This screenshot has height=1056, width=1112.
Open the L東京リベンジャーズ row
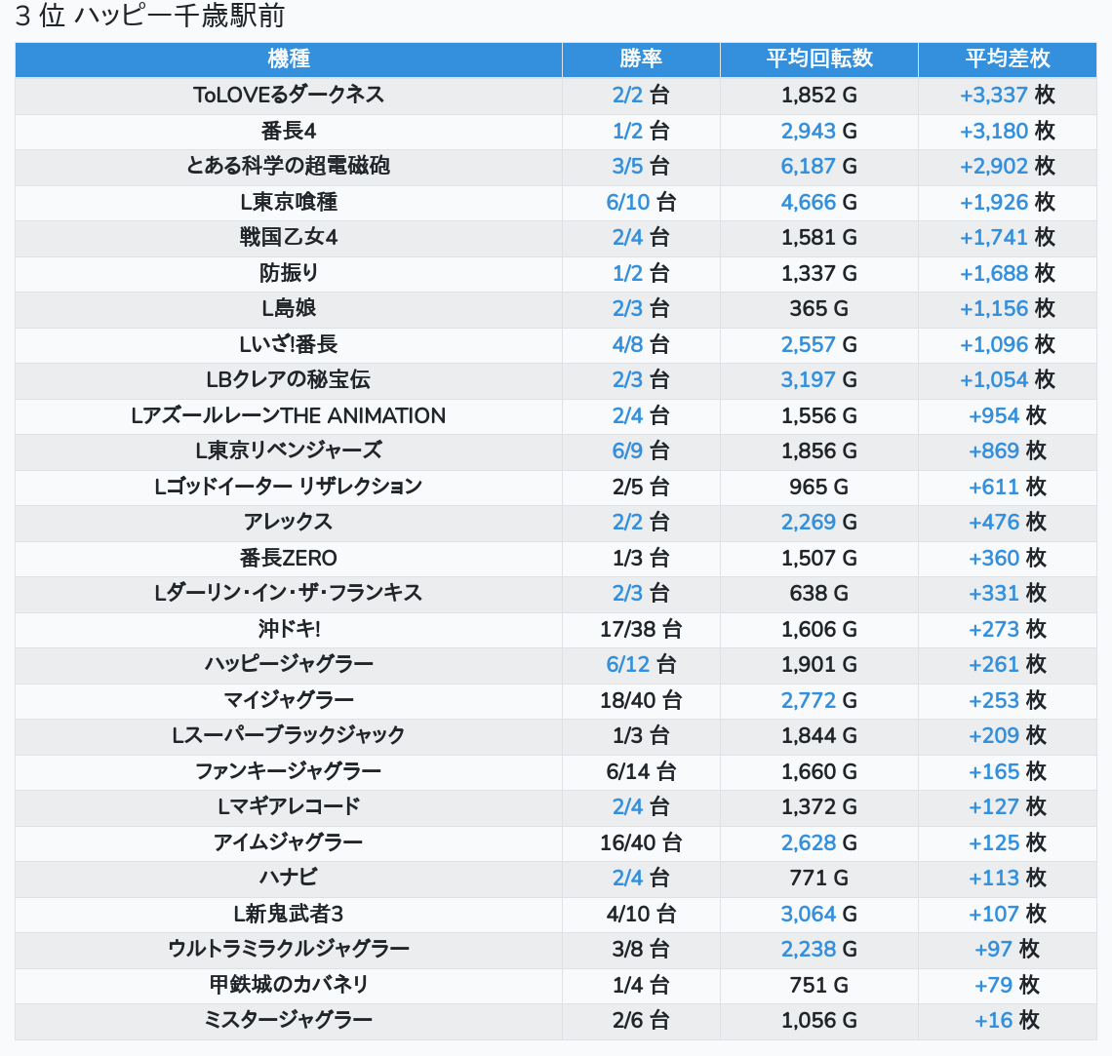[289, 451]
